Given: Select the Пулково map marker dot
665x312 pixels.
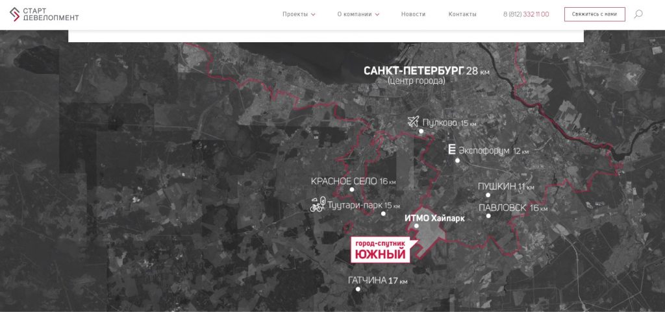Looking at the screenshot, I should click(x=421, y=131).
